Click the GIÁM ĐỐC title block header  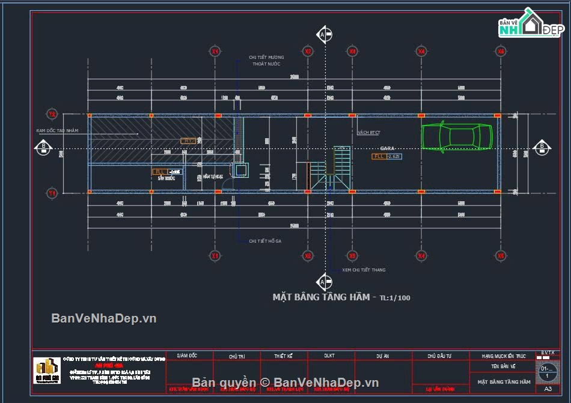point(187,356)
